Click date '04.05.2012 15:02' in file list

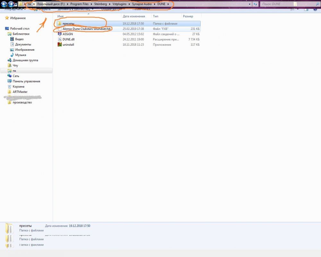133,34
